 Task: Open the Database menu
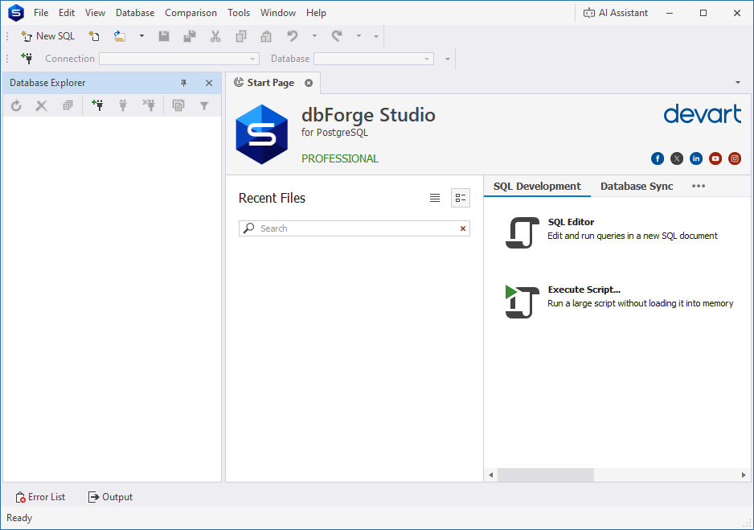click(134, 12)
